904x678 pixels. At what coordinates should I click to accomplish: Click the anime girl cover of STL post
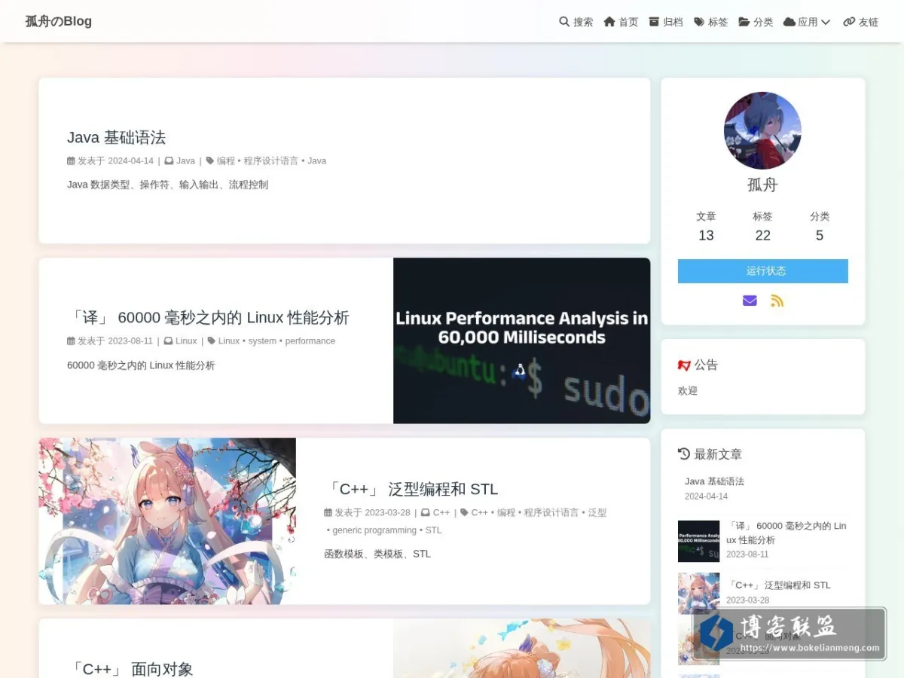point(167,521)
